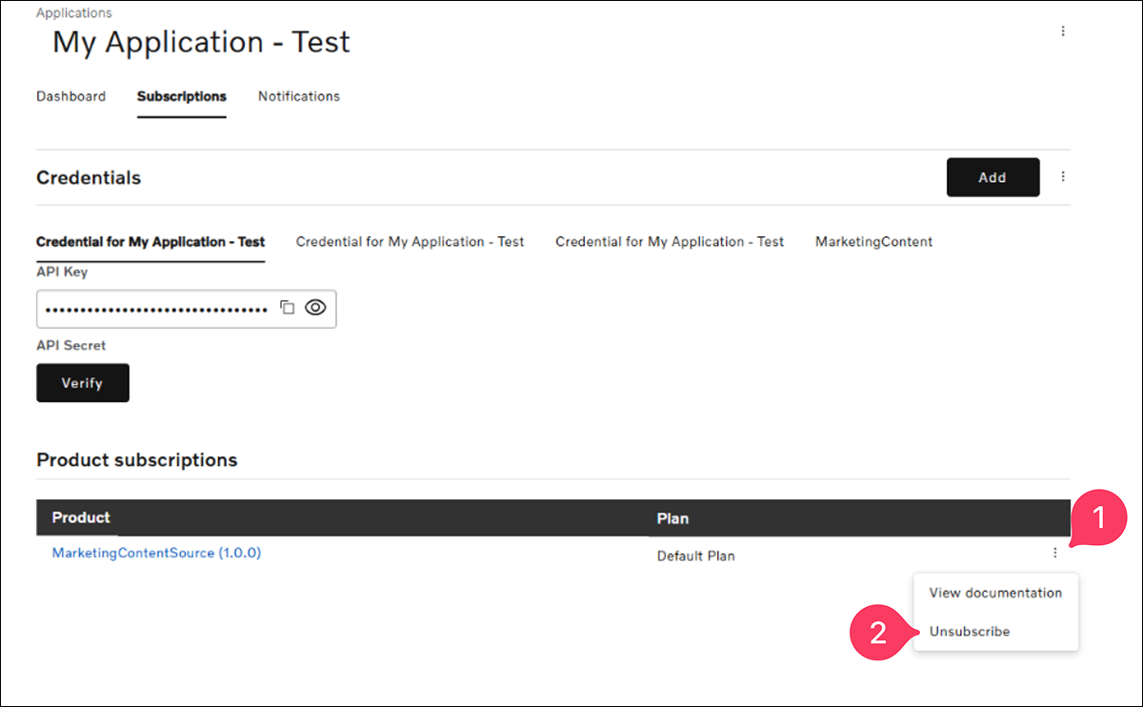Open the MarketingContentSource (1.0.0) product link
The image size is (1143, 707).
[156, 553]
